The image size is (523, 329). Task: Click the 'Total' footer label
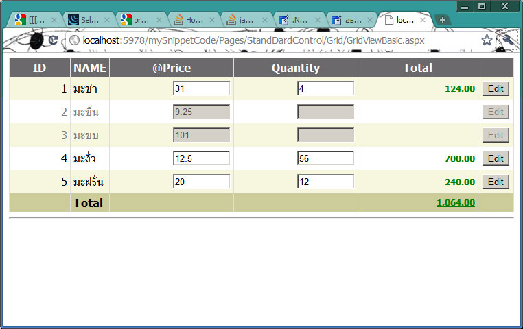pos(88,203)
